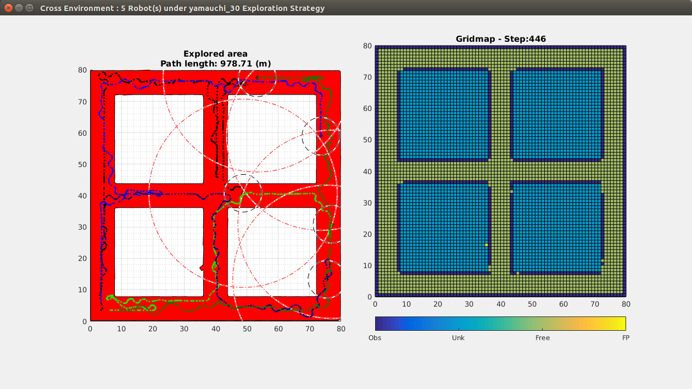Click the bottom-right white room in Explored area
Viewport: 692px width, 389px height.
click(272, 252)
